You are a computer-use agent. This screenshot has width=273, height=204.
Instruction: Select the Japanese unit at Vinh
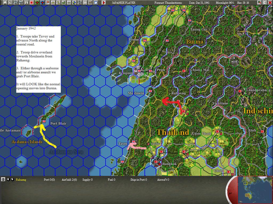[262, 131]
